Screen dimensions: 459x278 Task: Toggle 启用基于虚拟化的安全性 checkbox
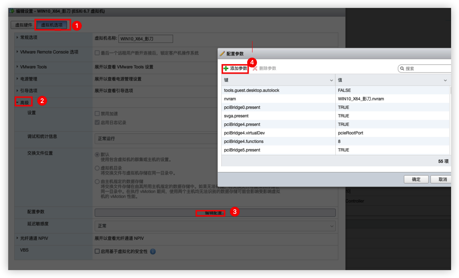[97, 251]
